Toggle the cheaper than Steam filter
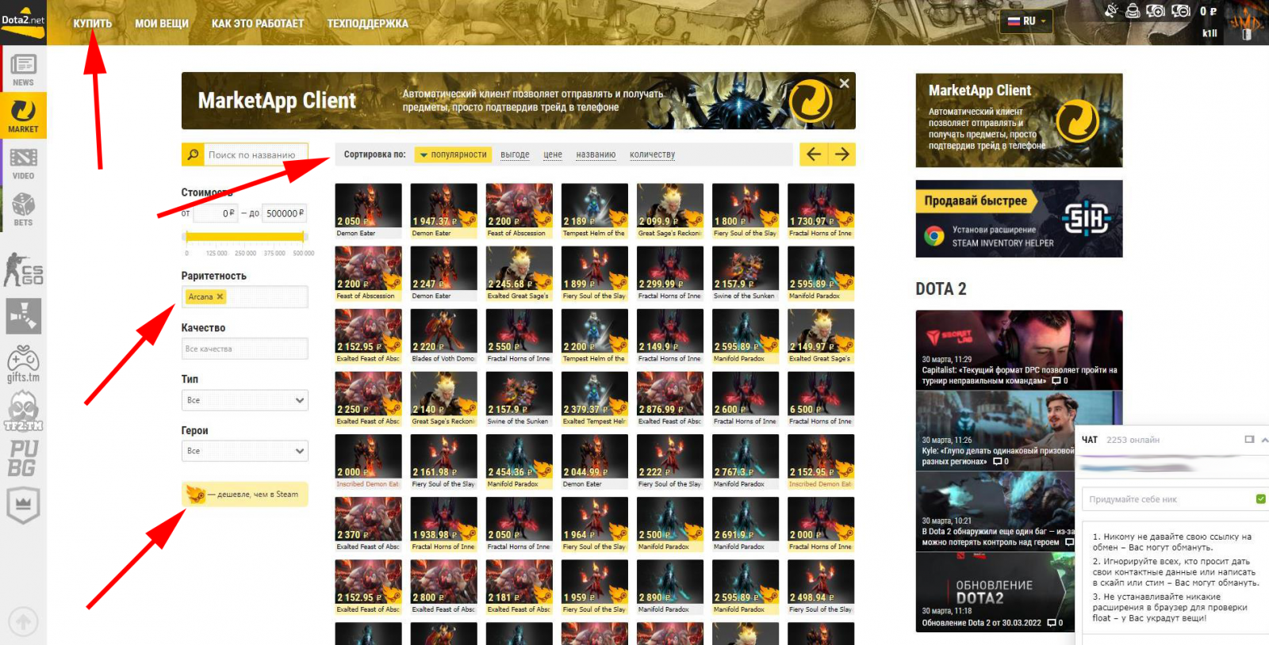 (x=245, y=494)
